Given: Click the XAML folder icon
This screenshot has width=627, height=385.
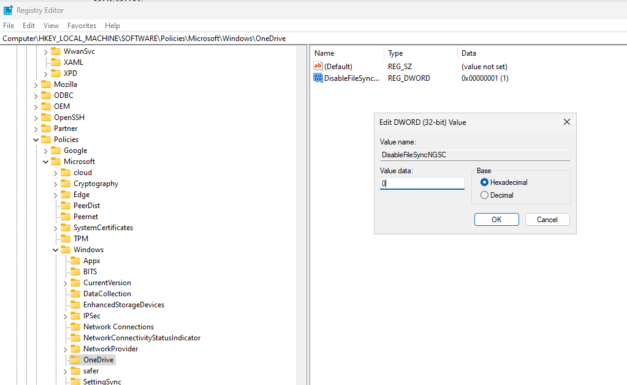Looking at the screenshot, I should pyautogui.click(x=56, y=62).
